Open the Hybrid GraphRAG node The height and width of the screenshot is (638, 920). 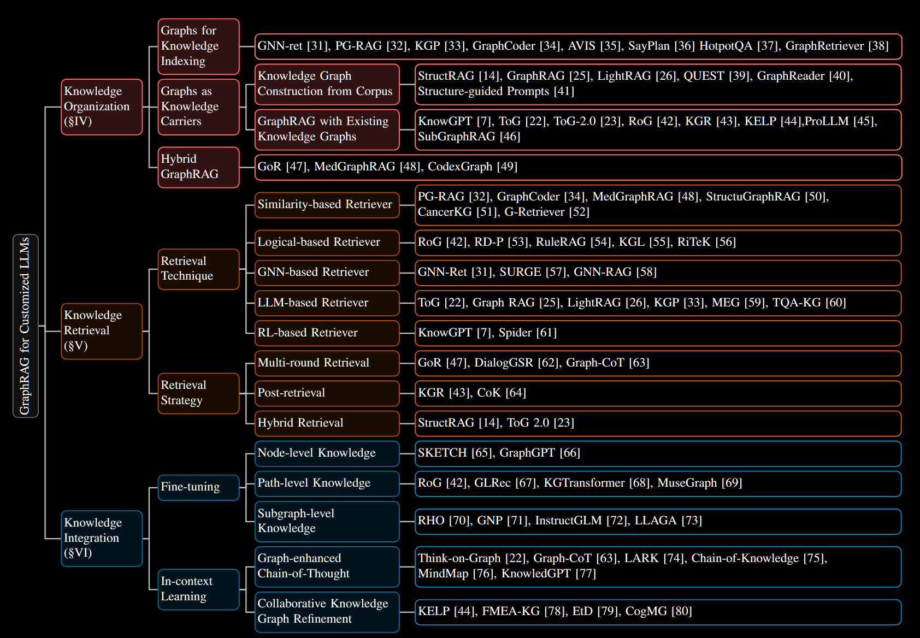(198, 167)
